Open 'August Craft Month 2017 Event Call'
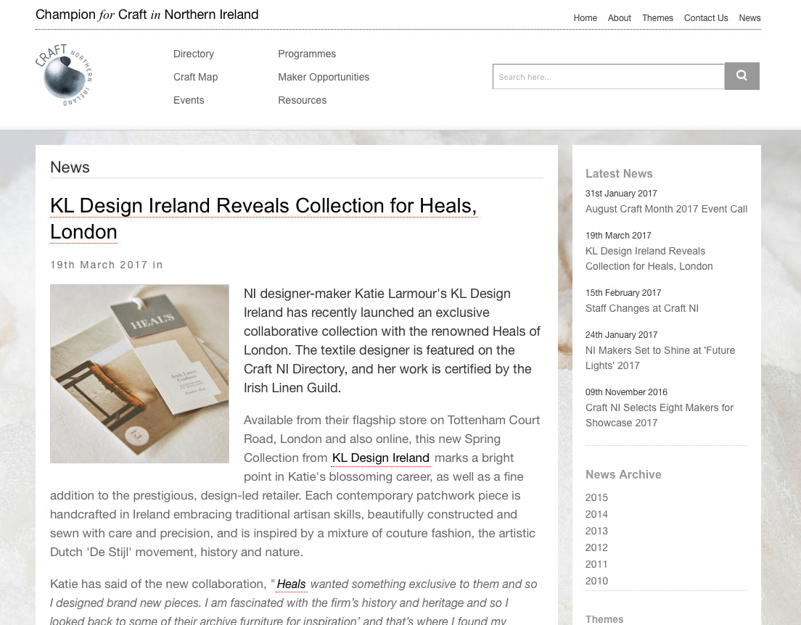 tap(666, 209)
